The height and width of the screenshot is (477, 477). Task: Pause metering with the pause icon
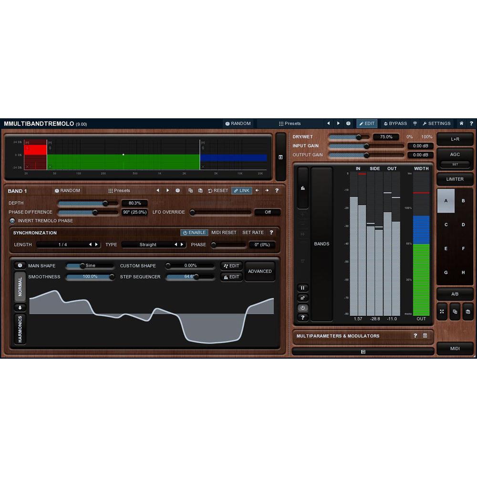click(303, 288)
